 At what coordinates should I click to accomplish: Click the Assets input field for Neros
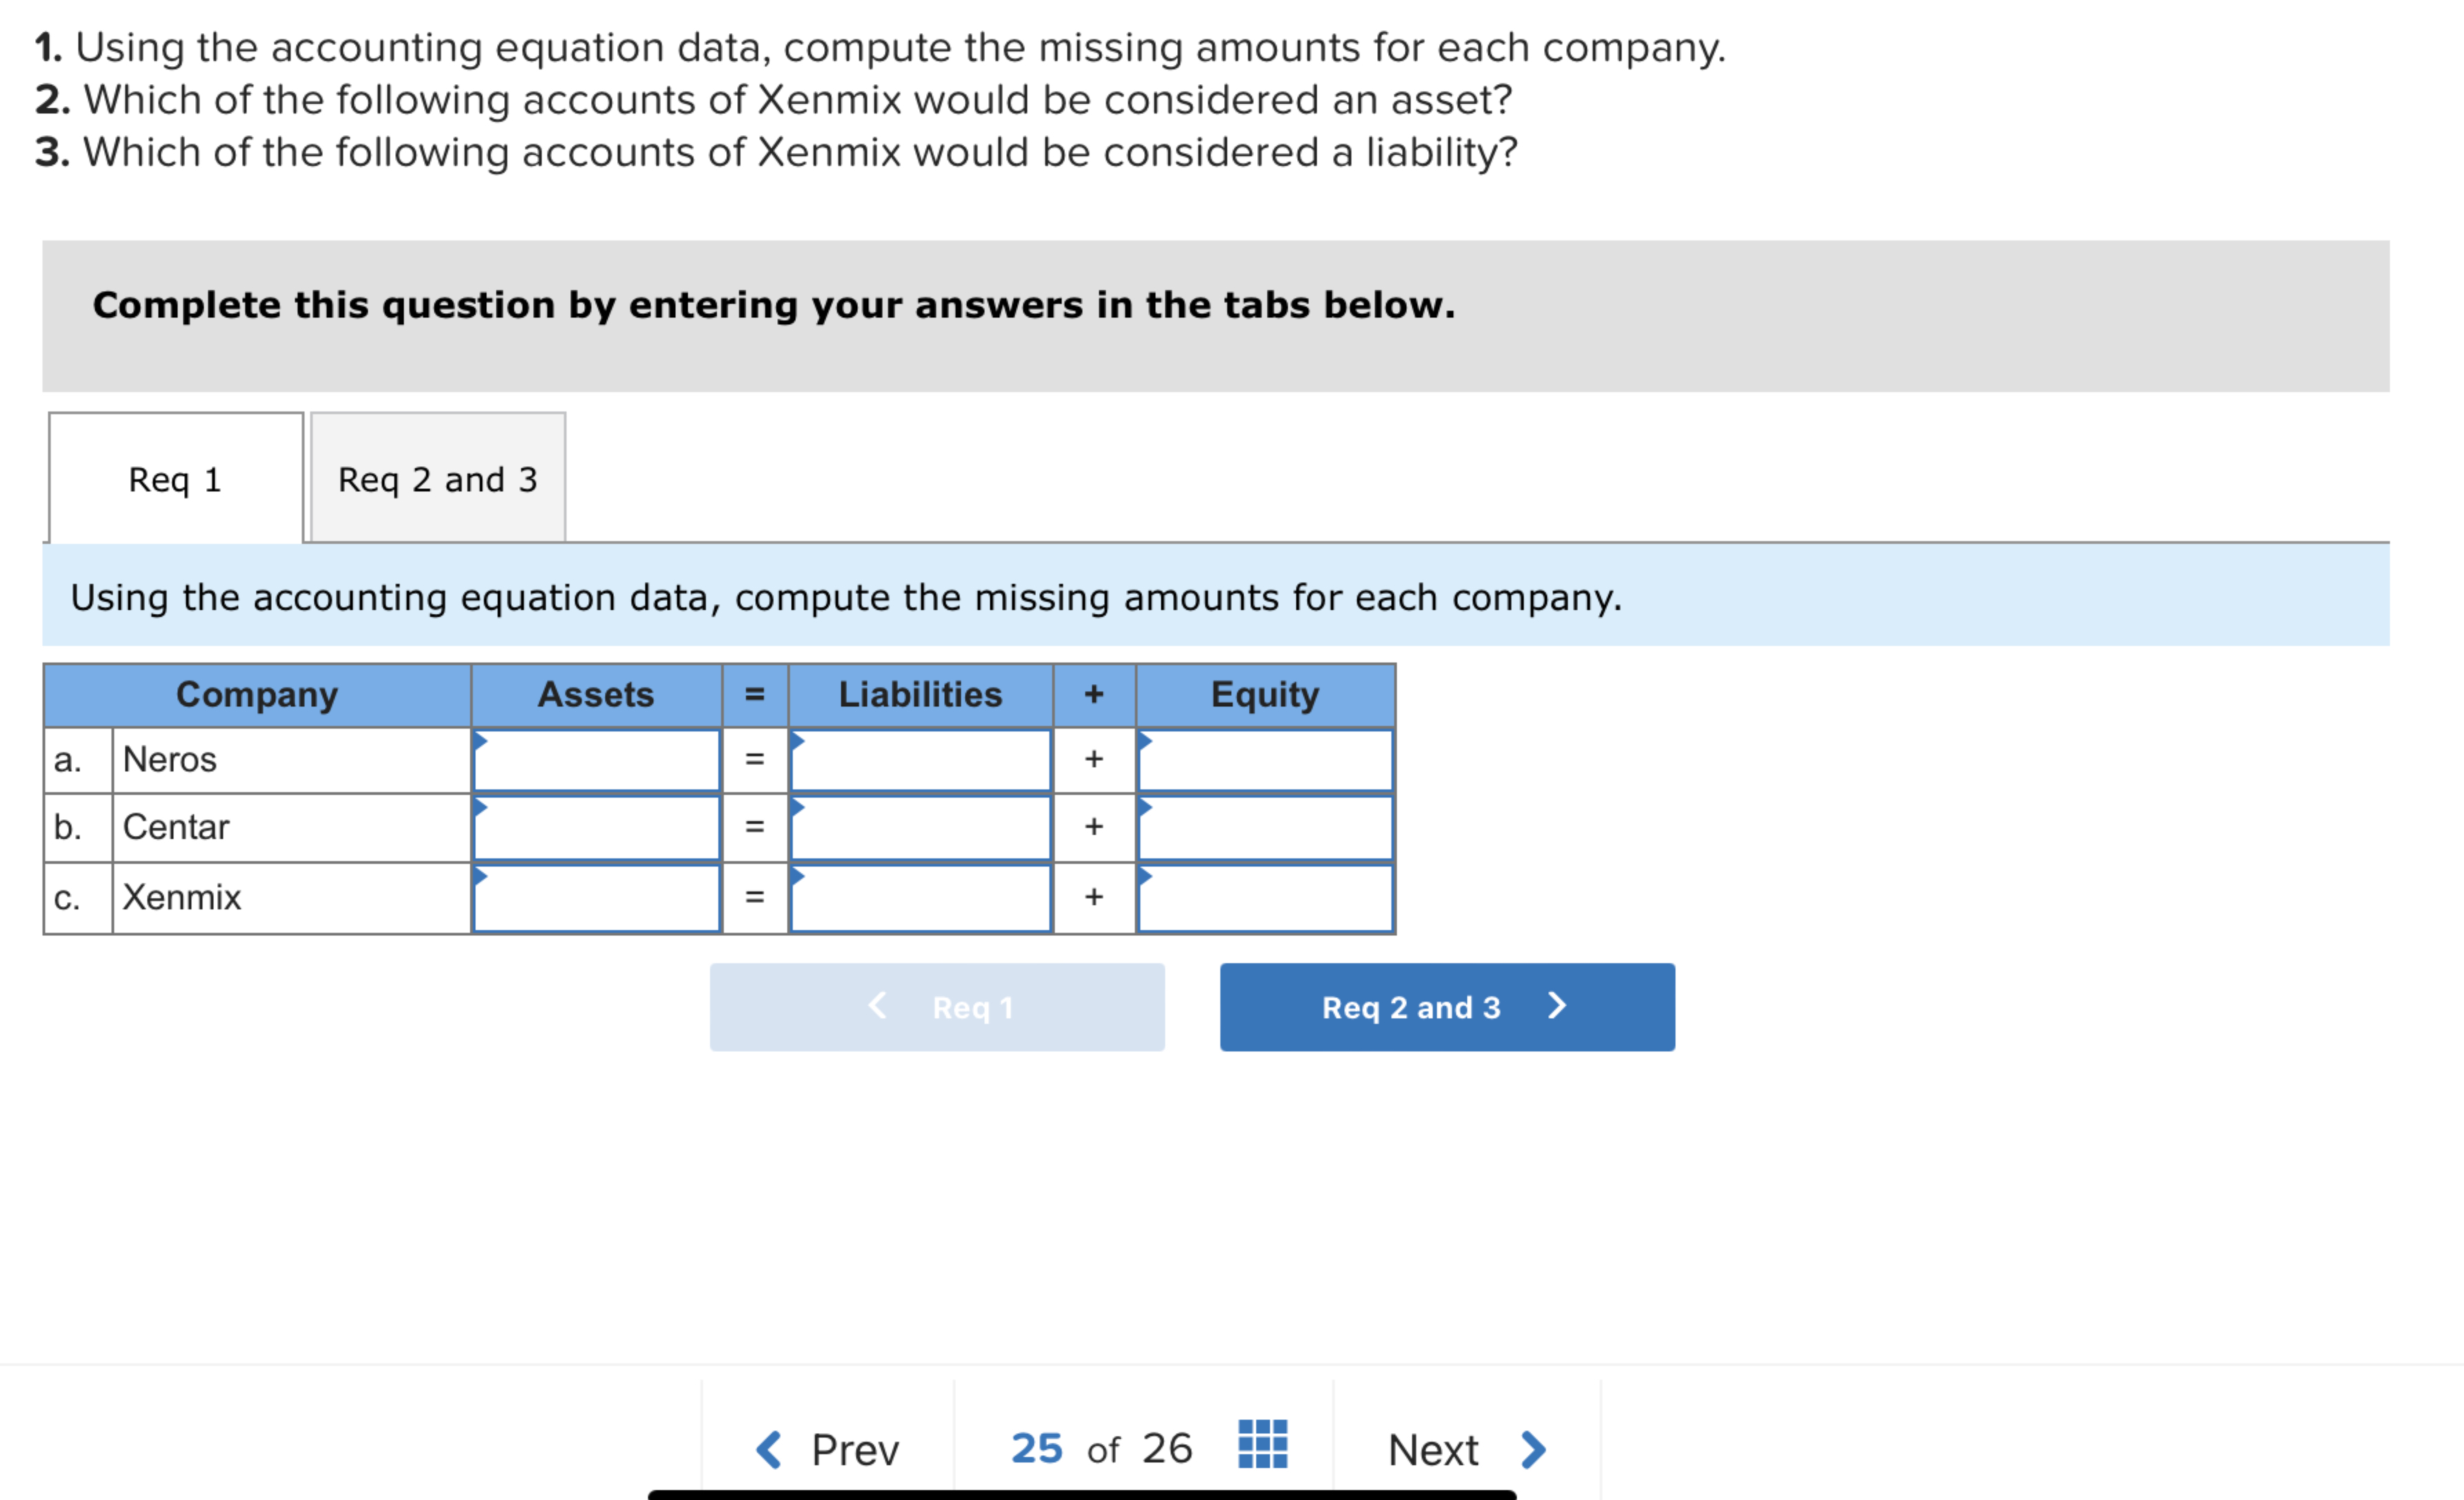(597, 761)
